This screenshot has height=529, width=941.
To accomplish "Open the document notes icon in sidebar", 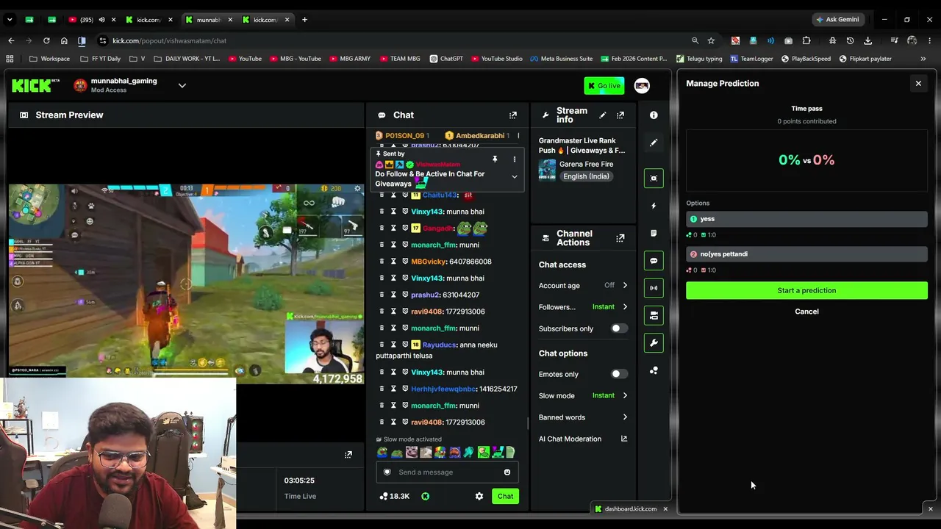I will point(654,233).
